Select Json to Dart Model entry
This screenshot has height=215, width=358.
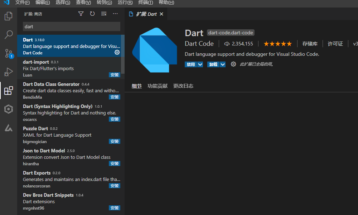71,157
